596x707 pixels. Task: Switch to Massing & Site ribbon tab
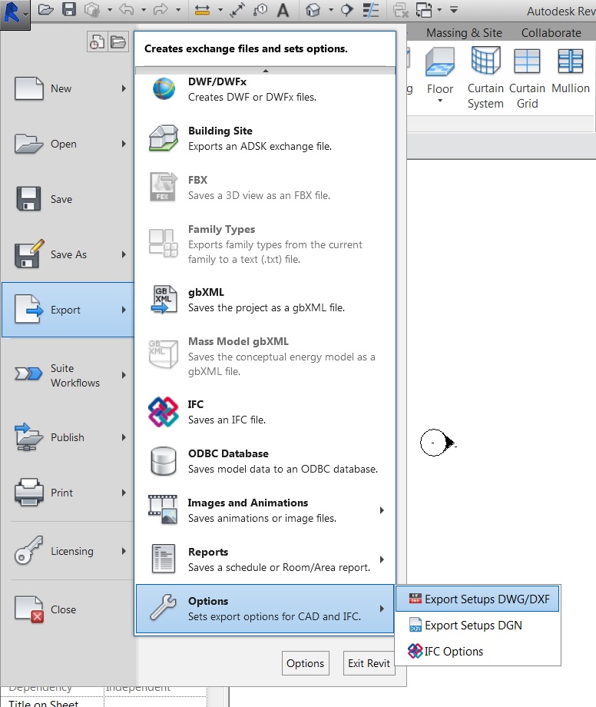click(x=464, y=33)
